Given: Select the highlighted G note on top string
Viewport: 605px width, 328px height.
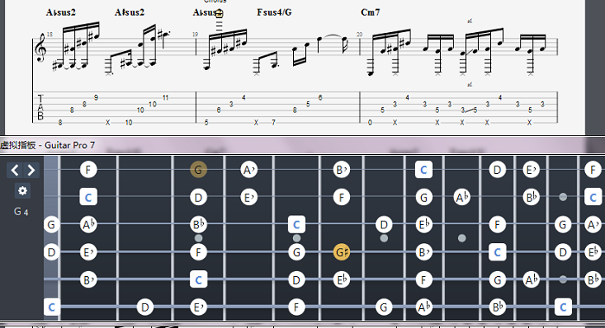Looking at the screenshot, I should point(198,170).
